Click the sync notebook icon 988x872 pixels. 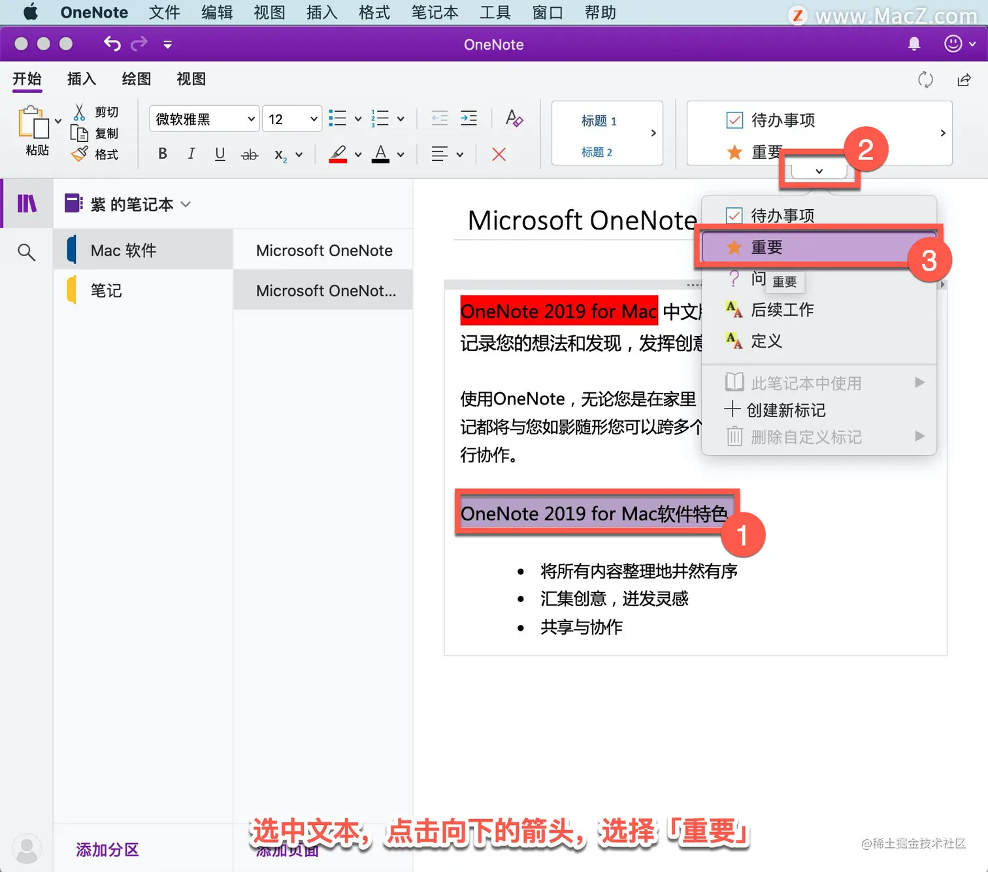(925, 80)
